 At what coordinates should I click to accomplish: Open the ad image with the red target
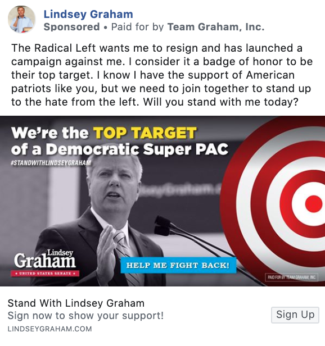click(162, 201)
